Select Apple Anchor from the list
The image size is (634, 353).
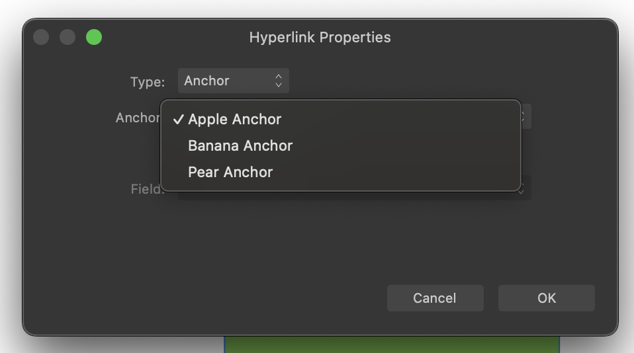tap(340, 119)
